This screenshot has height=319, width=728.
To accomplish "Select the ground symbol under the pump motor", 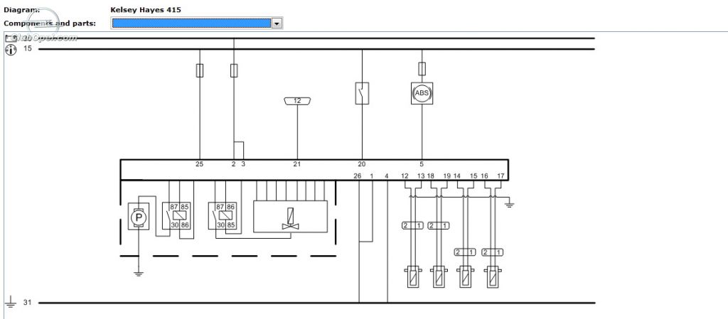I will point(139,274).
